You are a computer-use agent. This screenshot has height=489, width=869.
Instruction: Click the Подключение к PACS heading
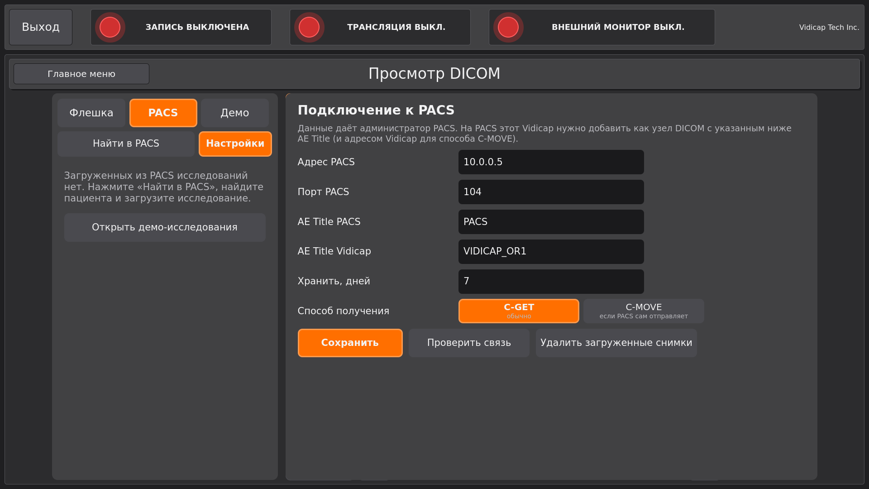pos(376,110)
